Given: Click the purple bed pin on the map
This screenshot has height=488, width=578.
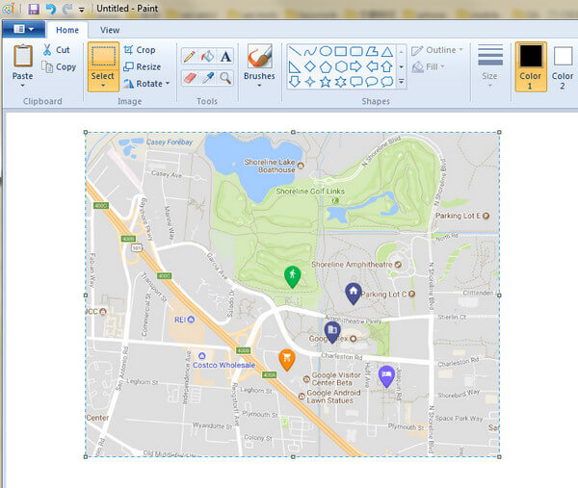Looking at the screenshot, I should point(386,376).
